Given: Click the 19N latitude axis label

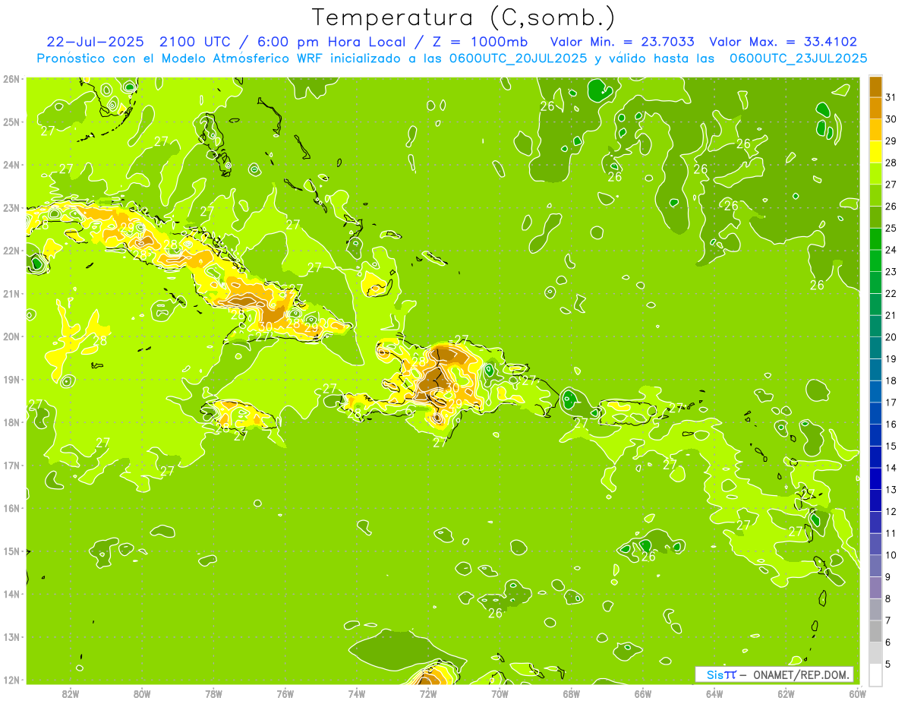Looking at the screenshot, I should click(11, 379).
